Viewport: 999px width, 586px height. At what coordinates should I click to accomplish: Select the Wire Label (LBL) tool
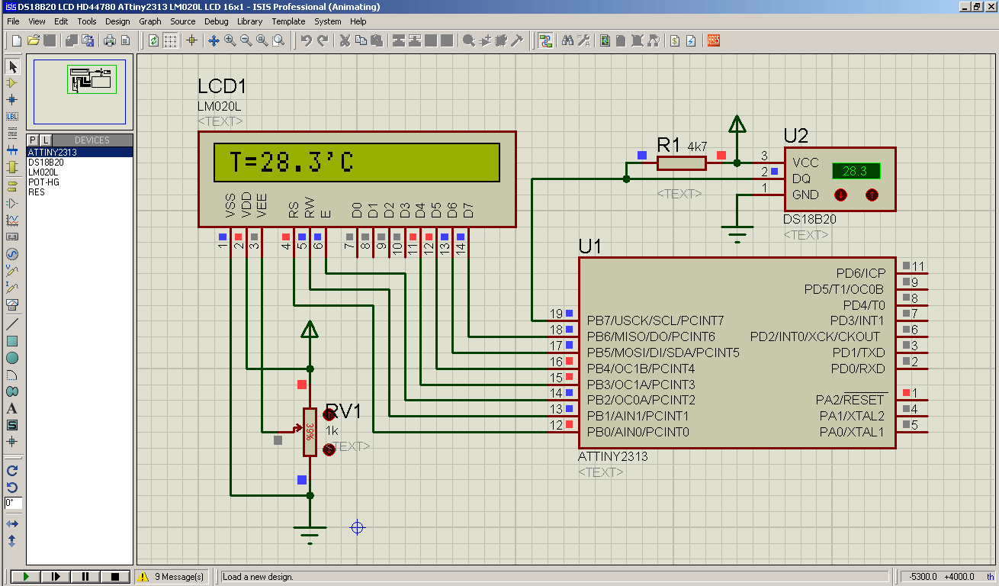tap(11, 116)
